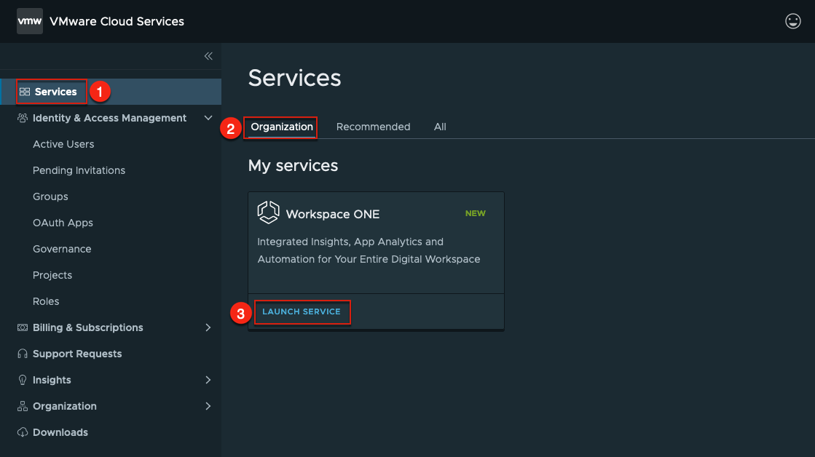Screen dimensions: 815x457
Task: Click the VMware Cloud Services header title
Action: (117, 21)
